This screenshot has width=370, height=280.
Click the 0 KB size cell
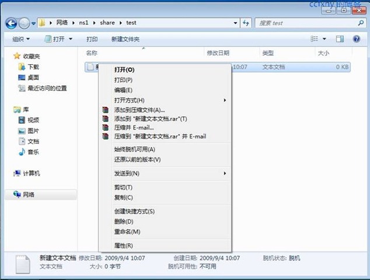[x=342, y=67]
